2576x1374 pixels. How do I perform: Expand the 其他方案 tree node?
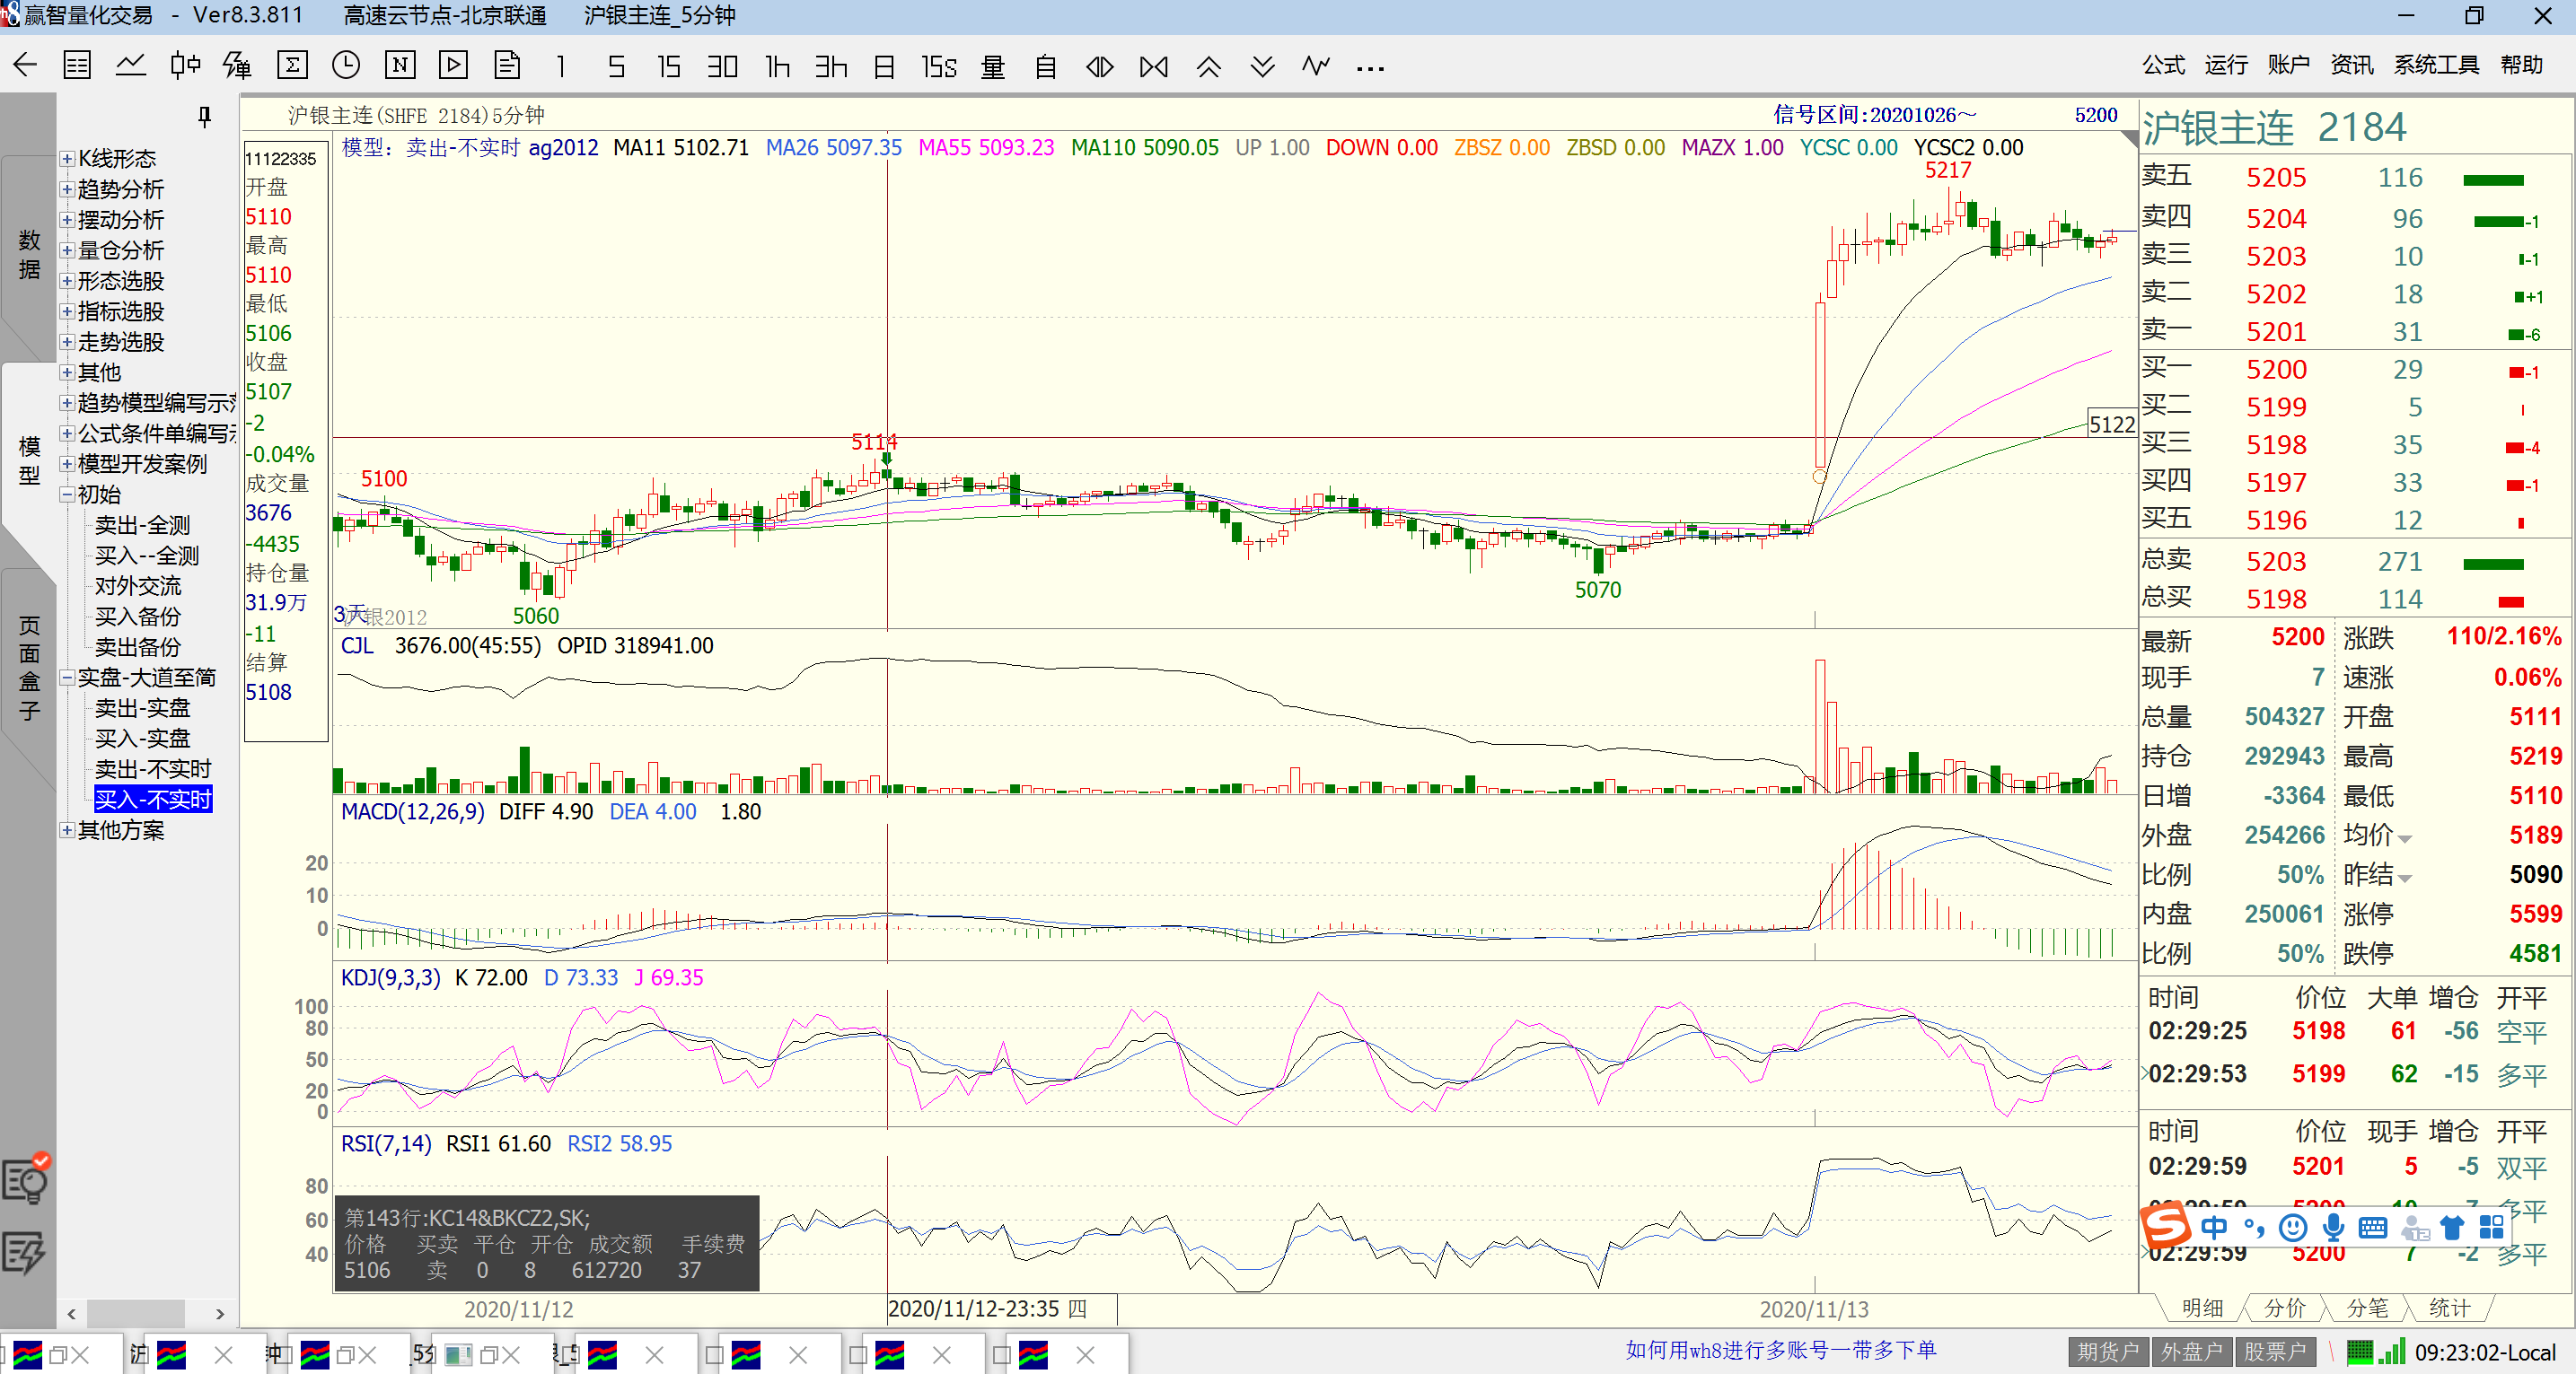coord(67,830)
